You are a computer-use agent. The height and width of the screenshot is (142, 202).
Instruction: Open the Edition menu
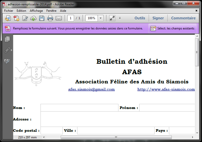21,11
